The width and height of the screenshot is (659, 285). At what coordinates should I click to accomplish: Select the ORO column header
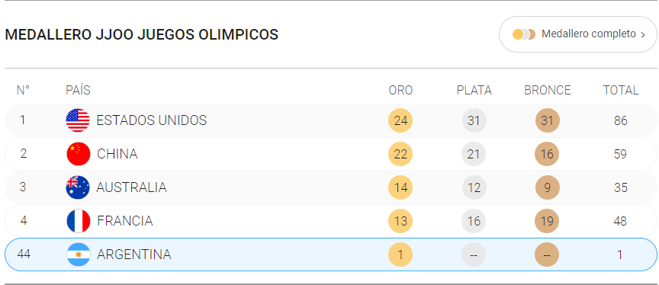click(x=400, y=90)
